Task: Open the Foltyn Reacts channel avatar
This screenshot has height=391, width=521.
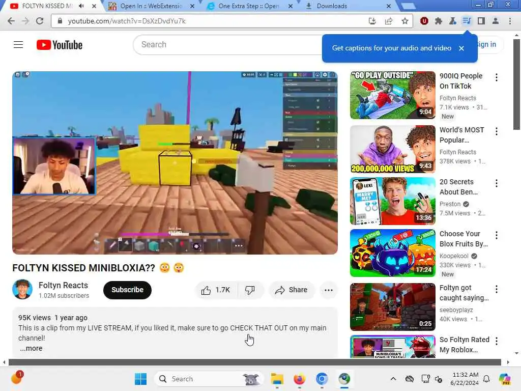Action: coord(22,289)
